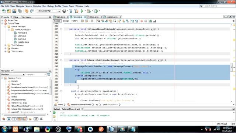The height and width of the screenshot is (133, 236).
Task: Run the project with the green arrow
Action: (82, 11)
